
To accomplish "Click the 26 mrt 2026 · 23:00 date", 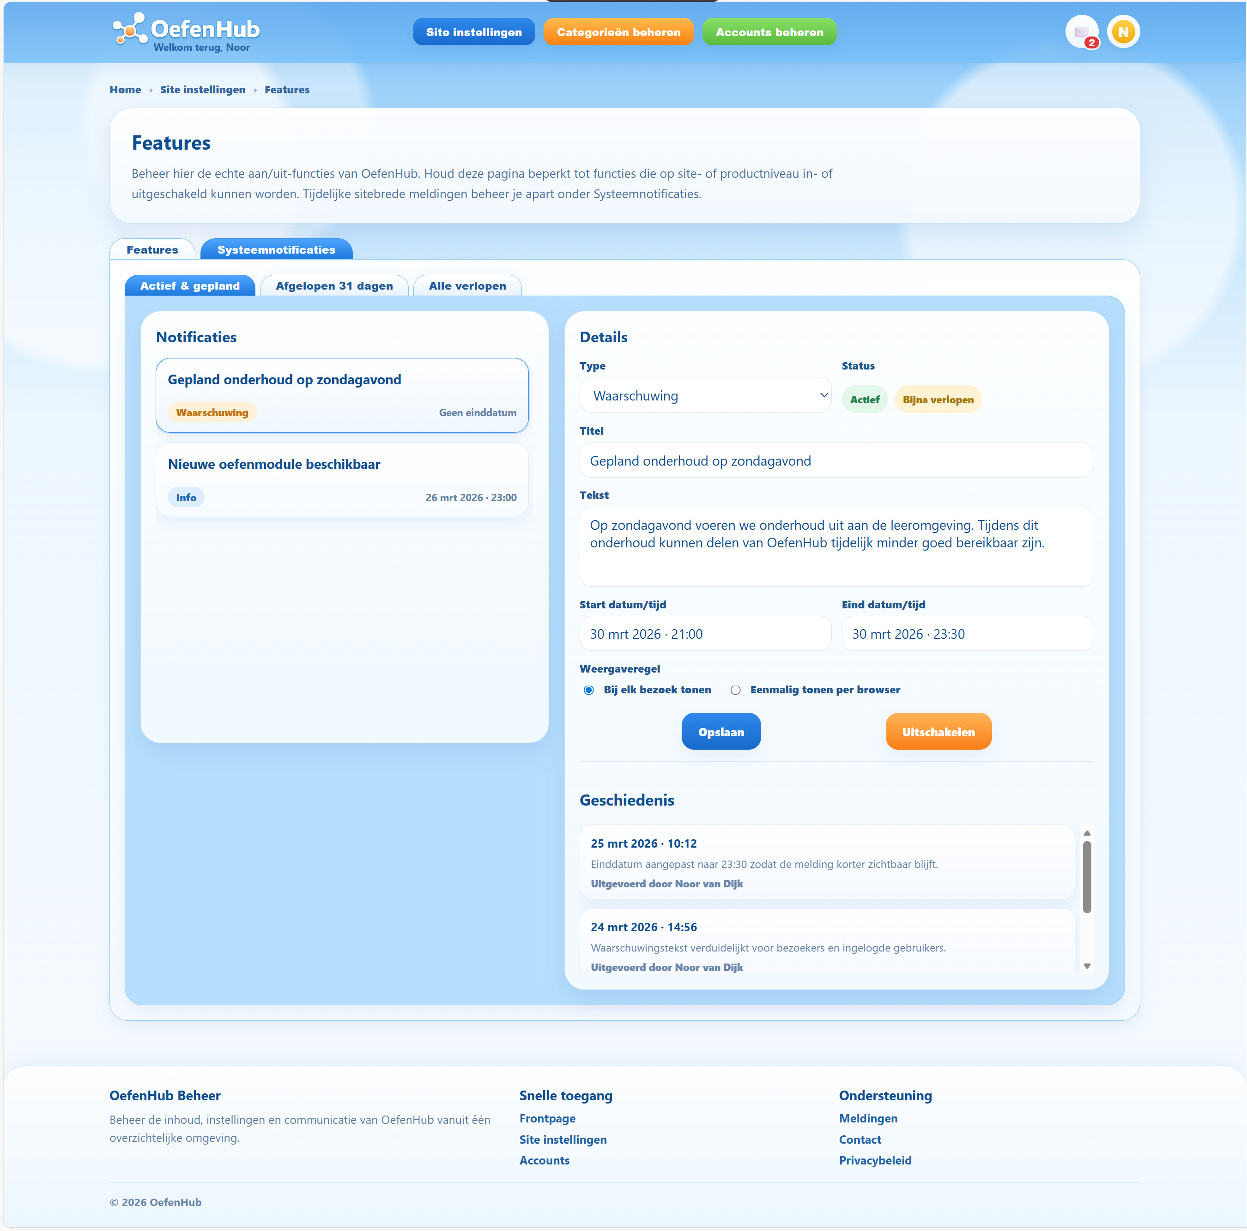I will coord(471,497).
